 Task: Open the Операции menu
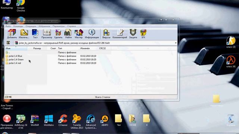tap(31, 26)
